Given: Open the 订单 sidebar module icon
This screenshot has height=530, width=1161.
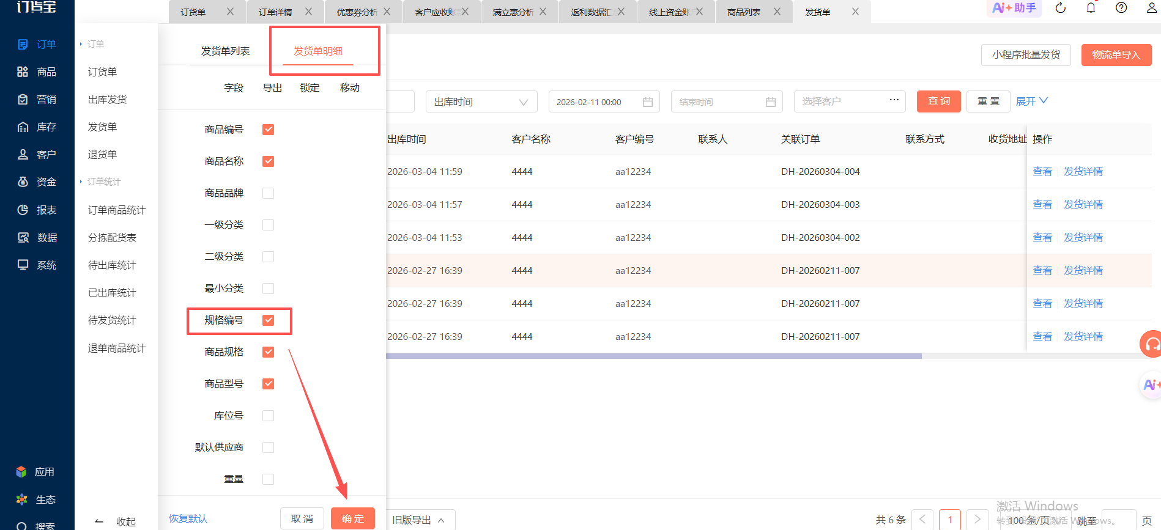Looking at the screenshot, I should 23,45.
